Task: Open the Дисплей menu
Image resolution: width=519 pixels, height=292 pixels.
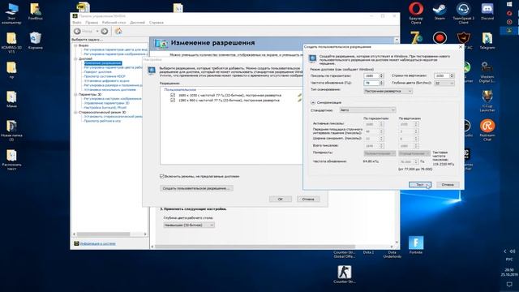Action: point(137,23)
